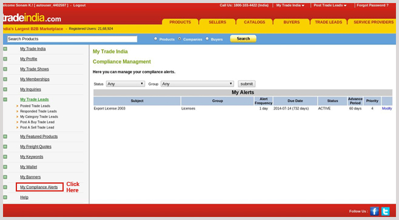The height and width of the screenshot is (220, 399).
Task: Open the Status dropdown
Action: coord(126,84)
